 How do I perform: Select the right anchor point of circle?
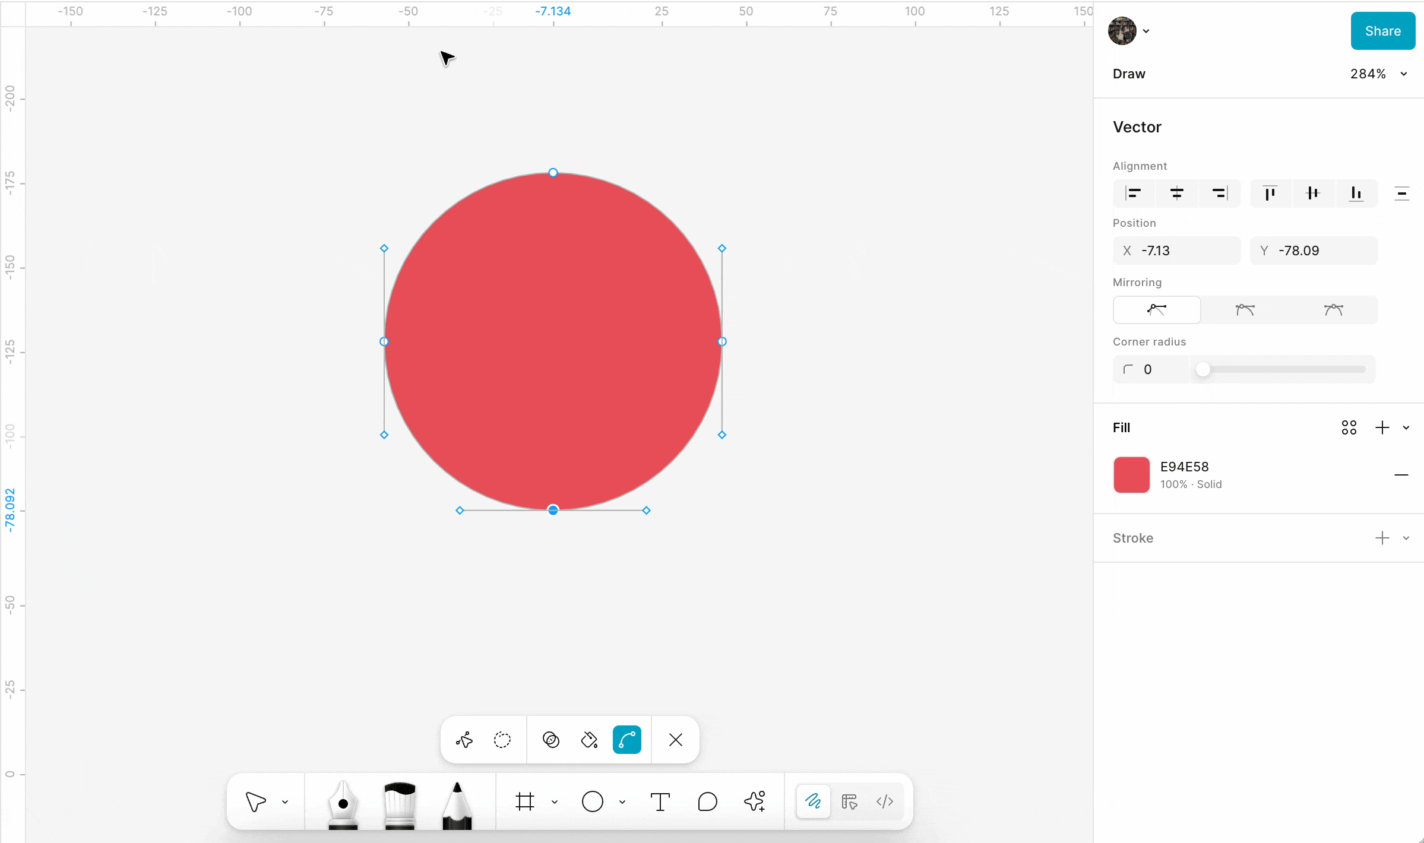coord(722,341)
